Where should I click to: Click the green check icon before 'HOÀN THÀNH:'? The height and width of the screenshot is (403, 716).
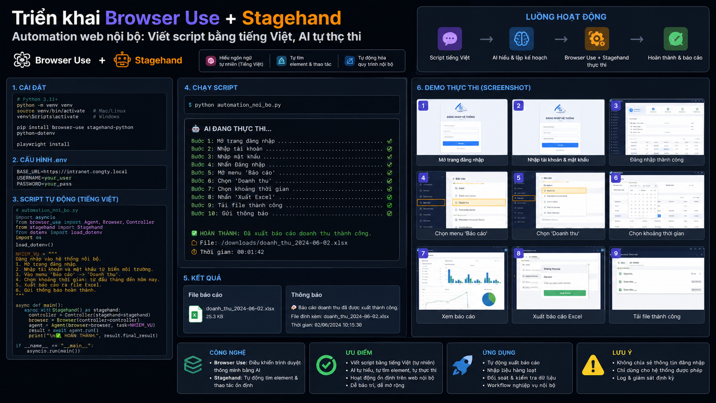click(194, 233)
